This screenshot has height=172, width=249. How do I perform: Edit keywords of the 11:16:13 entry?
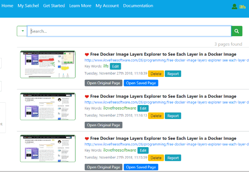(143, 109)
